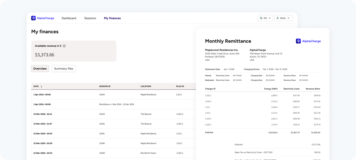This screenshot has width=356, height=160.
Task: Click the AlphaCharge logo on the Monthly Remittance document
Action: [308, 41]
